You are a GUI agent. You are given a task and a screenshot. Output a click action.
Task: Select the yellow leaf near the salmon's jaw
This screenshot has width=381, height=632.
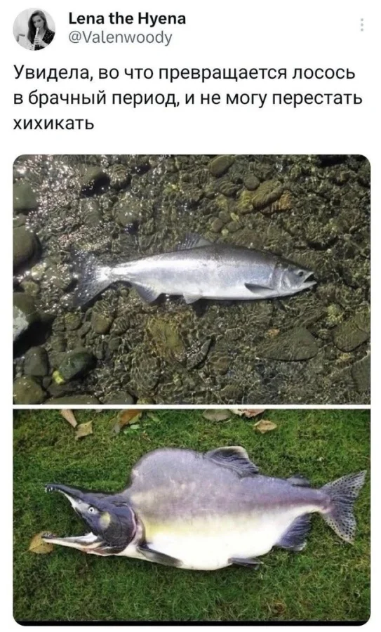pos(40,543)
